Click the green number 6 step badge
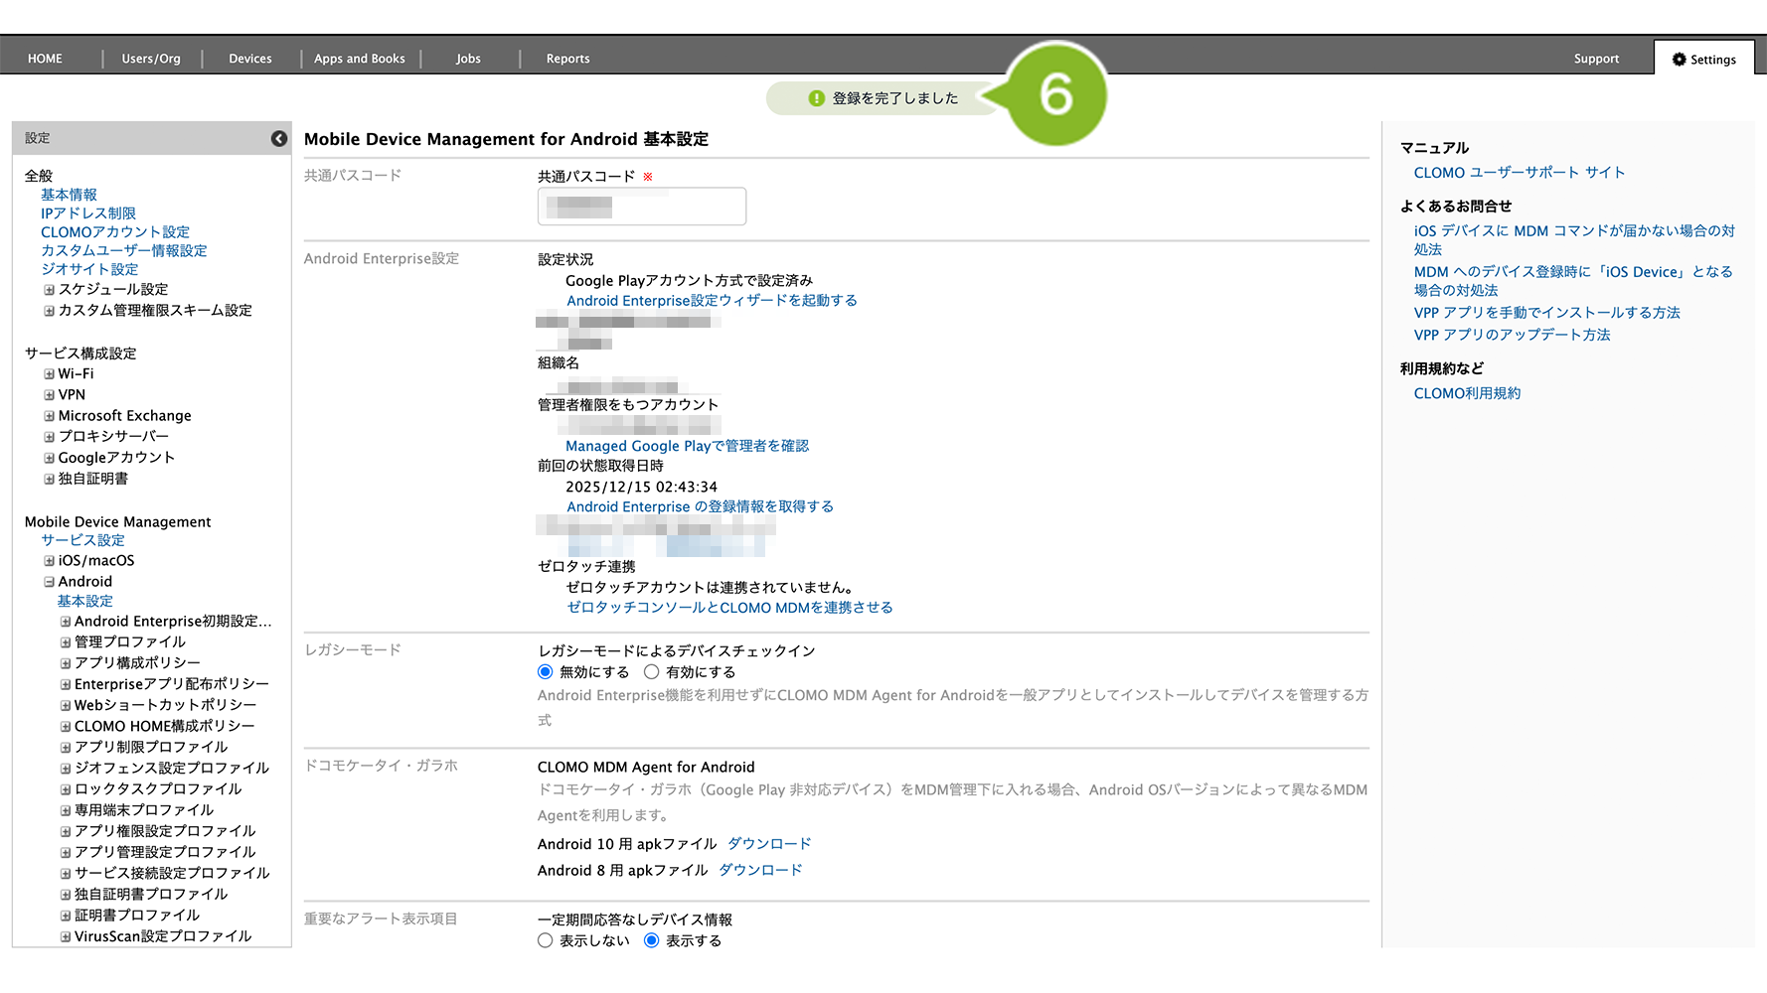This screenshot has width=1767, height=993. 1055,95
